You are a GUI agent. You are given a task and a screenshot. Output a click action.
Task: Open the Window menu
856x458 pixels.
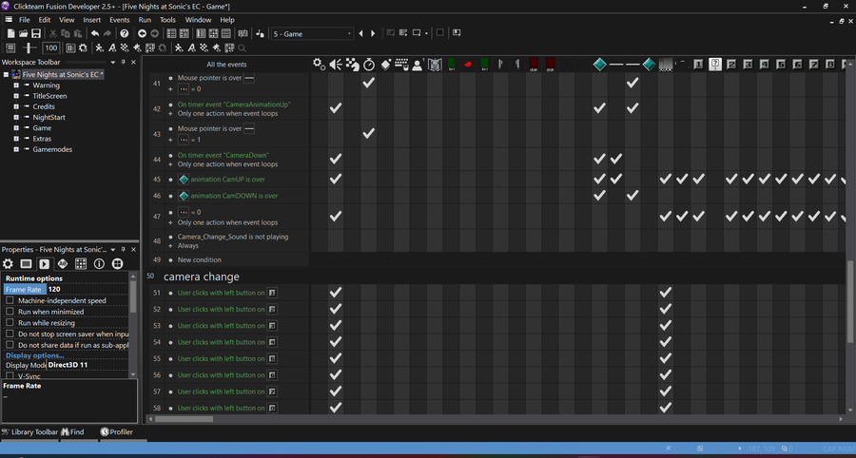pos(198,20)
